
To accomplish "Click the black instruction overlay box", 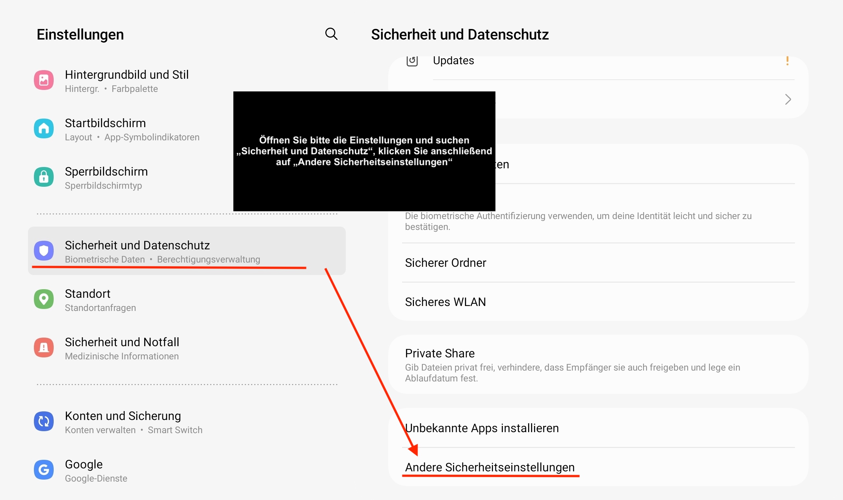I will pos(364,151).
